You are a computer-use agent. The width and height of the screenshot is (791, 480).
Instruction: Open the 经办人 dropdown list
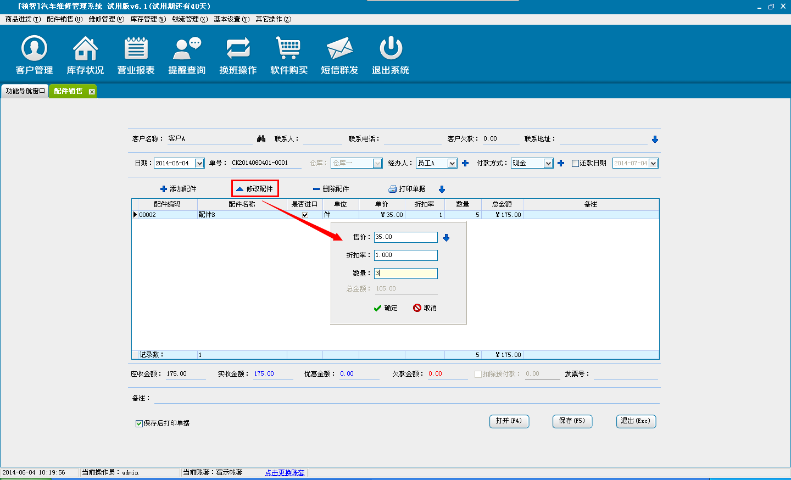tap(452, 163)
